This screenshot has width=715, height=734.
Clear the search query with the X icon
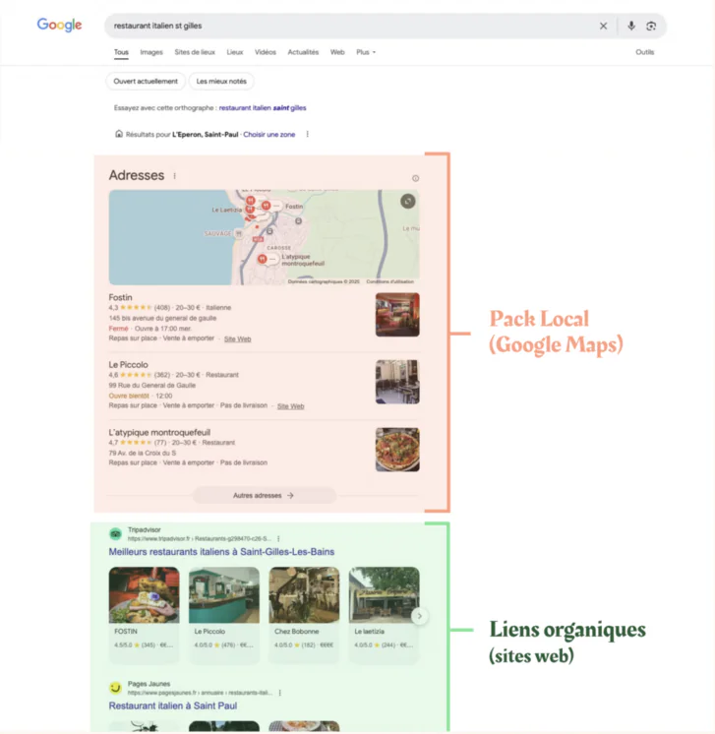click(x=603, y=26)
